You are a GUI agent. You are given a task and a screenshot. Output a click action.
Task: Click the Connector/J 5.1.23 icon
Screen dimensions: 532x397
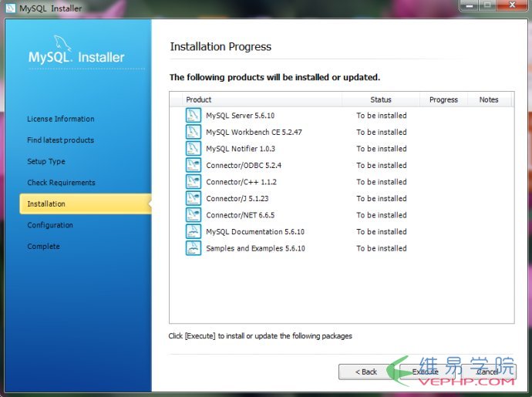(194, 198)
